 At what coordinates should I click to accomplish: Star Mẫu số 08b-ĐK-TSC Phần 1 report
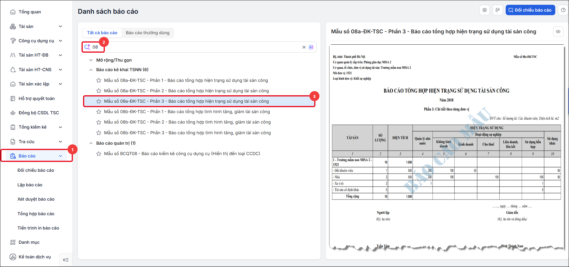click(99, 112)
